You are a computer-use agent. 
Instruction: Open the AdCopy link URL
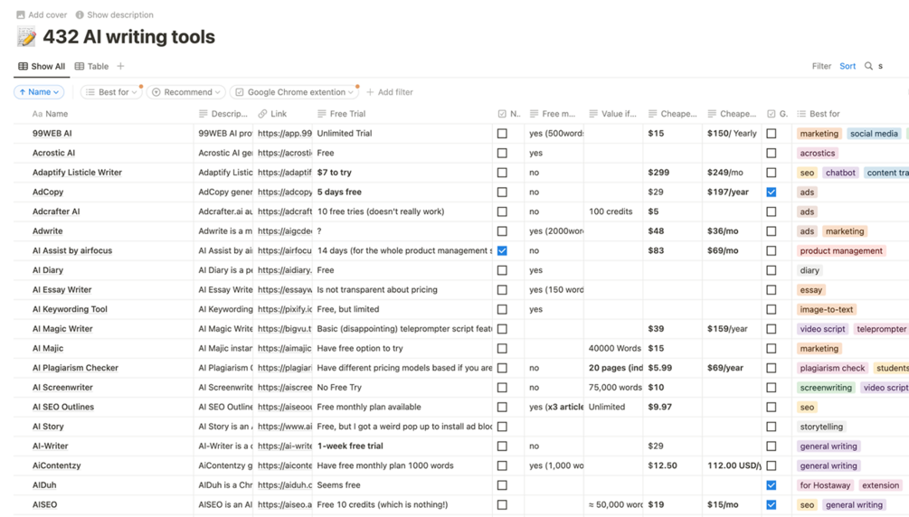tap(285, 192)
